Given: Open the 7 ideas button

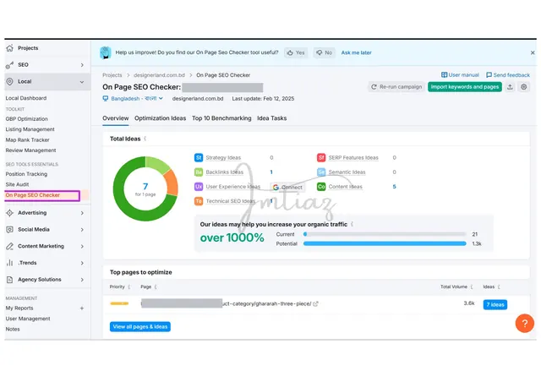Looking at the screenshot, I should tap(495, 305).
